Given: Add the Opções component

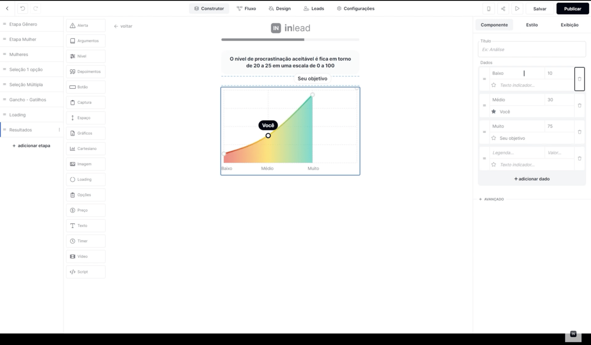Looking at the screenshot, I should 86,195.
